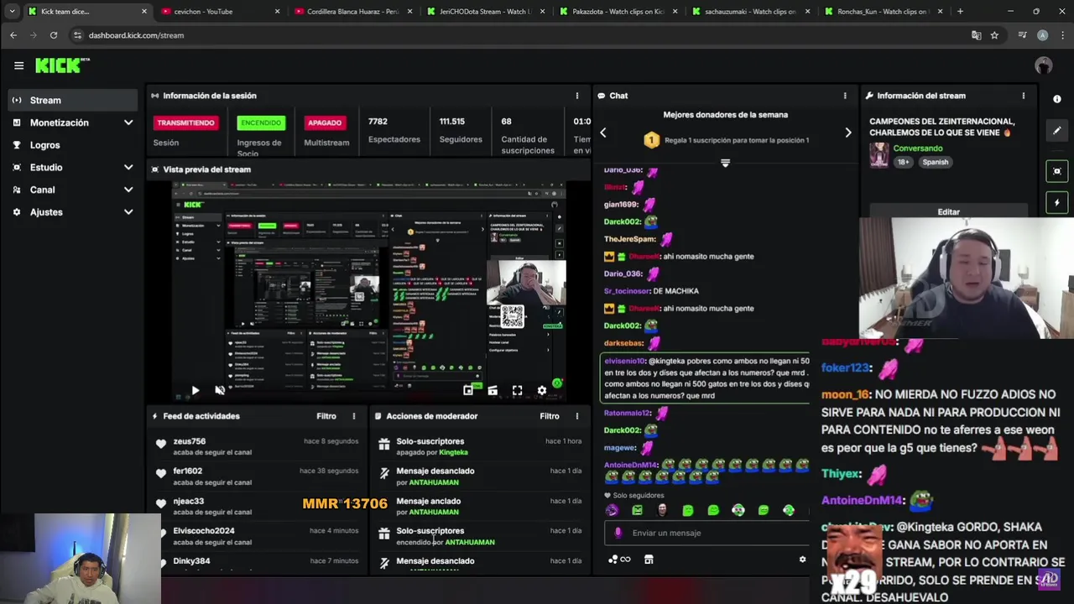
Task: Toggle the APAGADO multistream badge
Action: pos(325,123)
